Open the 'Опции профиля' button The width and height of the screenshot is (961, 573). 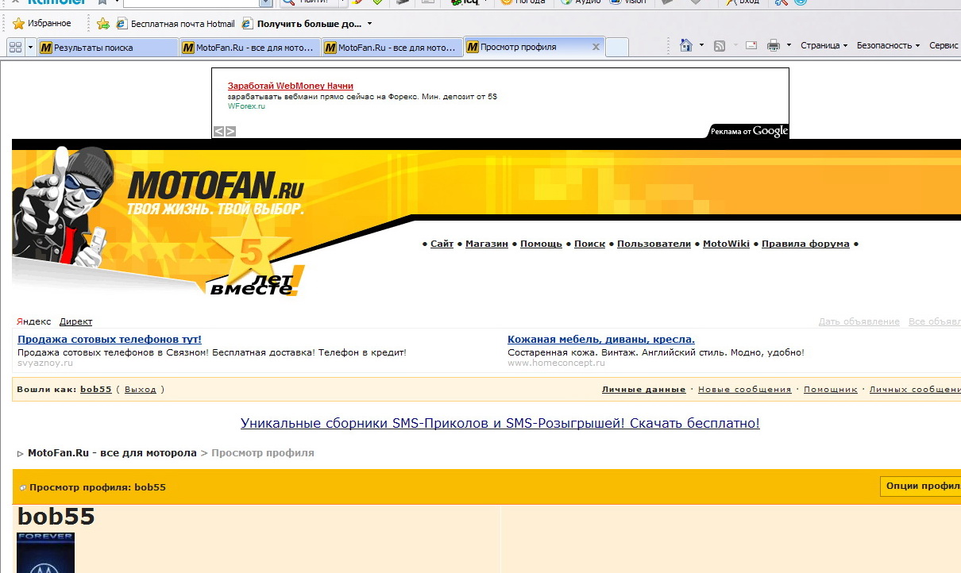click(921, 486)
